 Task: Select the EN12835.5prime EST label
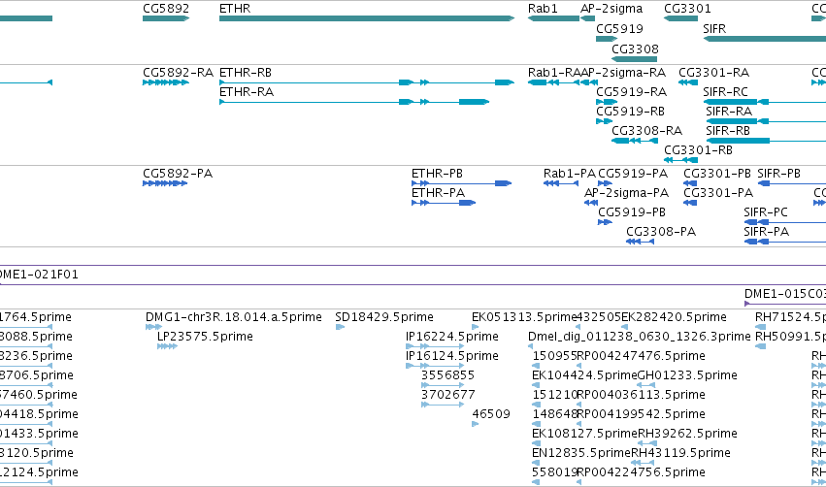coord(581,453)
